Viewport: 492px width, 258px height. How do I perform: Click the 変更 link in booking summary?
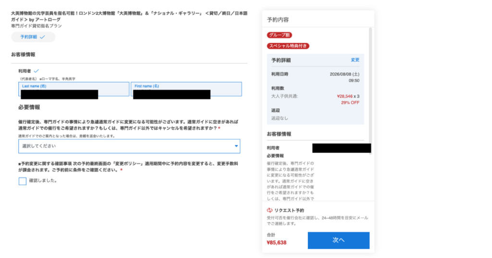pos(355,60)
